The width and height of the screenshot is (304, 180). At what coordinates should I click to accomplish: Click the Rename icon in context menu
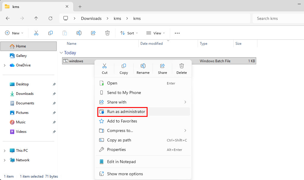pyautogui.click(x=143, y=66)
